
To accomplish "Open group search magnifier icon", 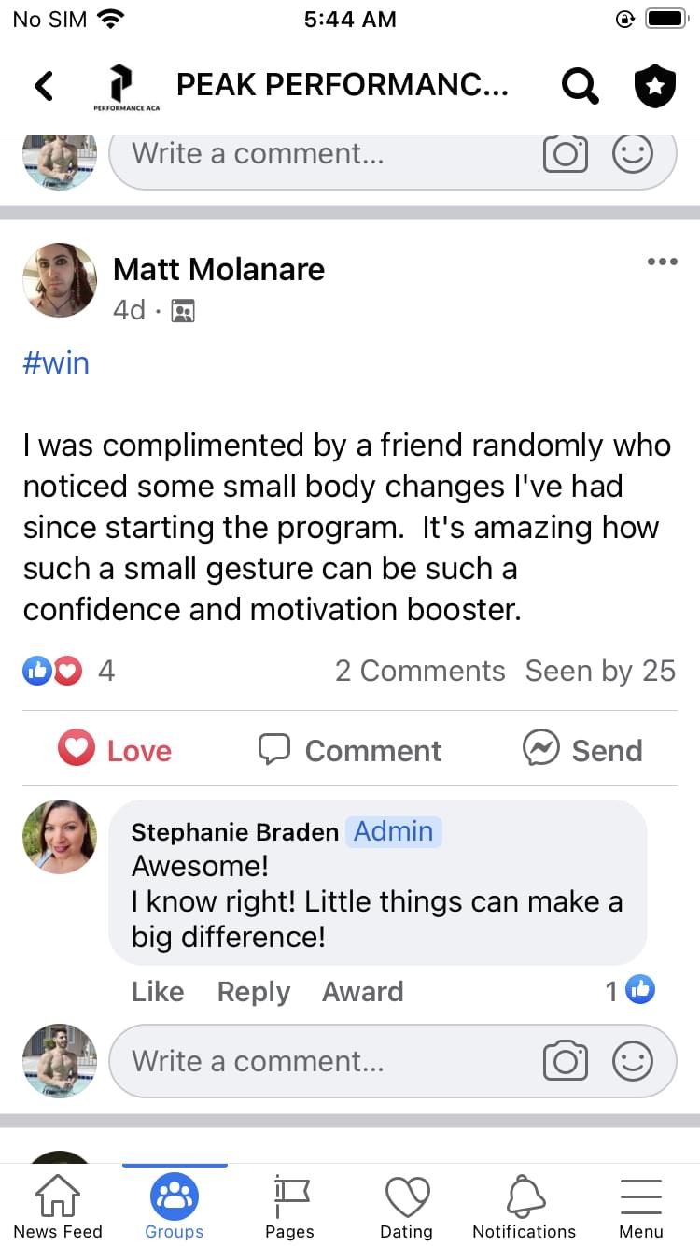I will click(580, 86).
